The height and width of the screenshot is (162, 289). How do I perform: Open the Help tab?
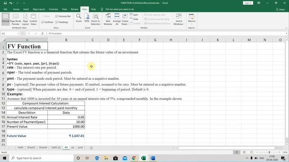(x=93, y=9)
